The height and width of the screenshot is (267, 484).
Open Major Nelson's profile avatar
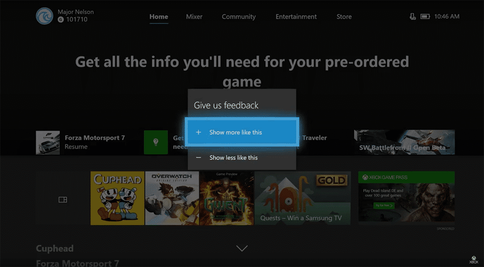[x=45, y=16]
